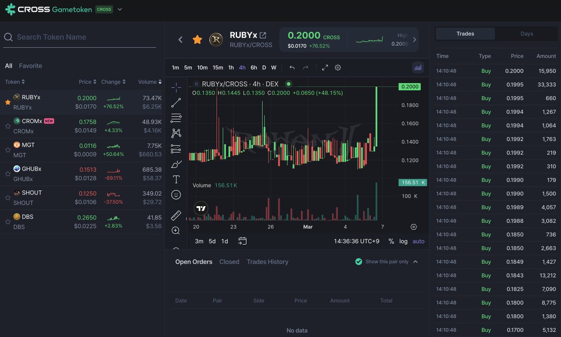Click the green RUBYx/CROSS status dot
The image size is (561, 337).
288,84
